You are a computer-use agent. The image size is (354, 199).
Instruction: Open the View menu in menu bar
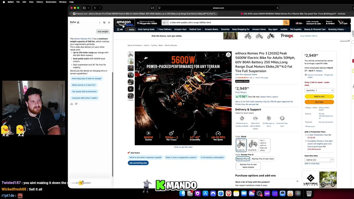tap(31, 2)
